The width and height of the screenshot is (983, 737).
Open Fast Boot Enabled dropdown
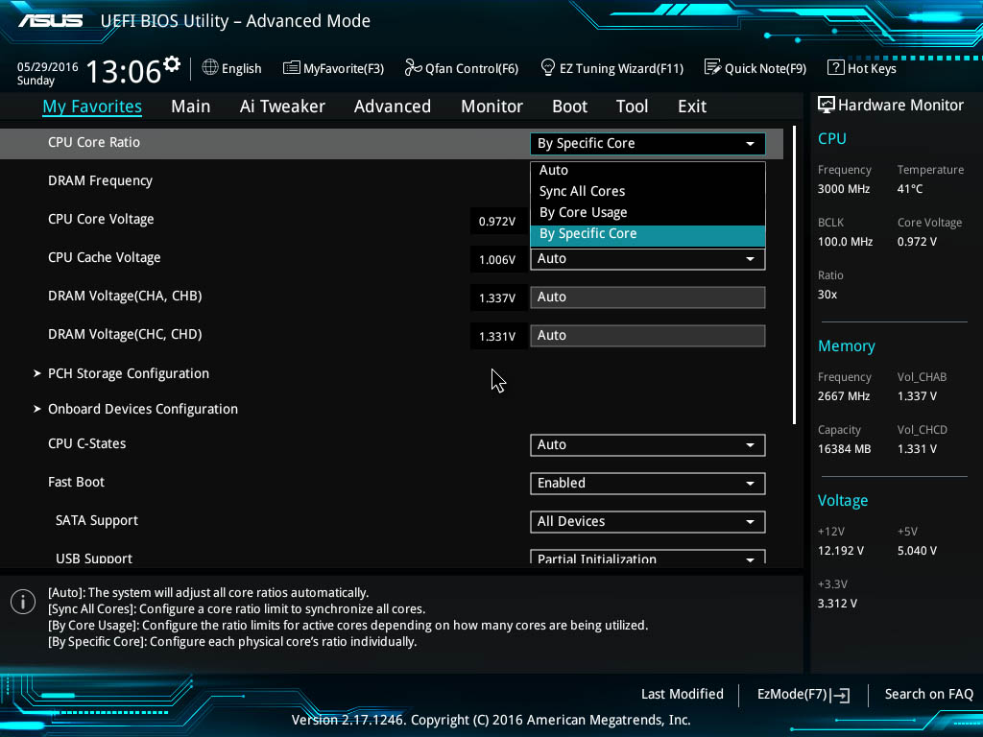(x=648, y=484)
